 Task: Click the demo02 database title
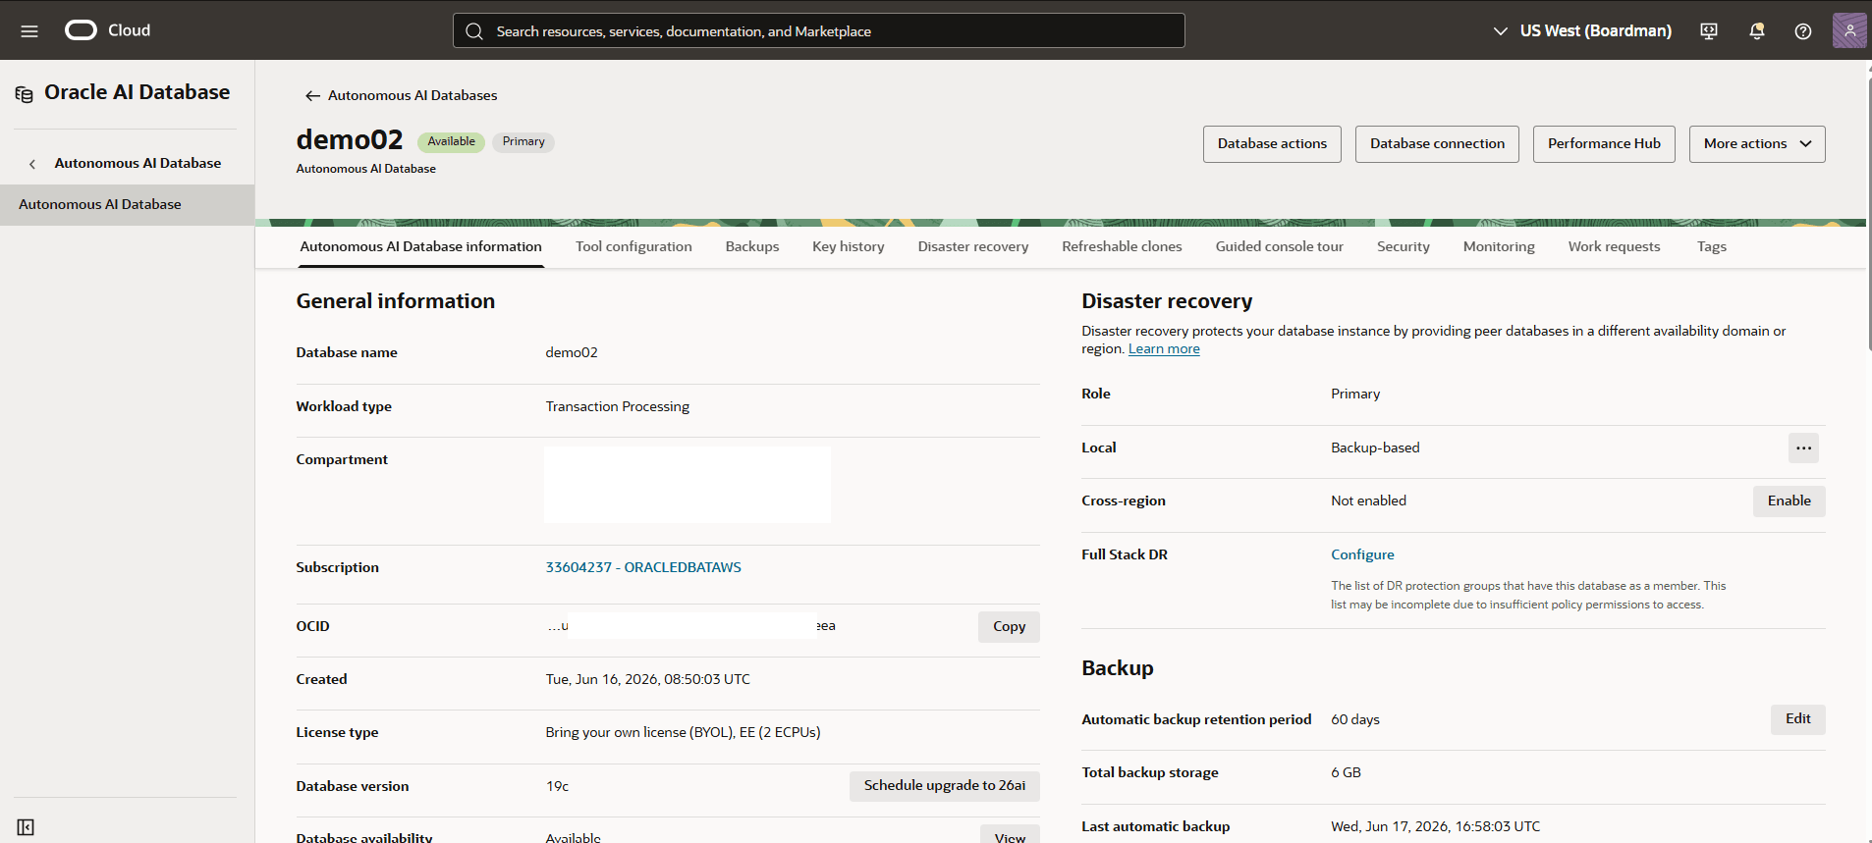click(350, 140)
